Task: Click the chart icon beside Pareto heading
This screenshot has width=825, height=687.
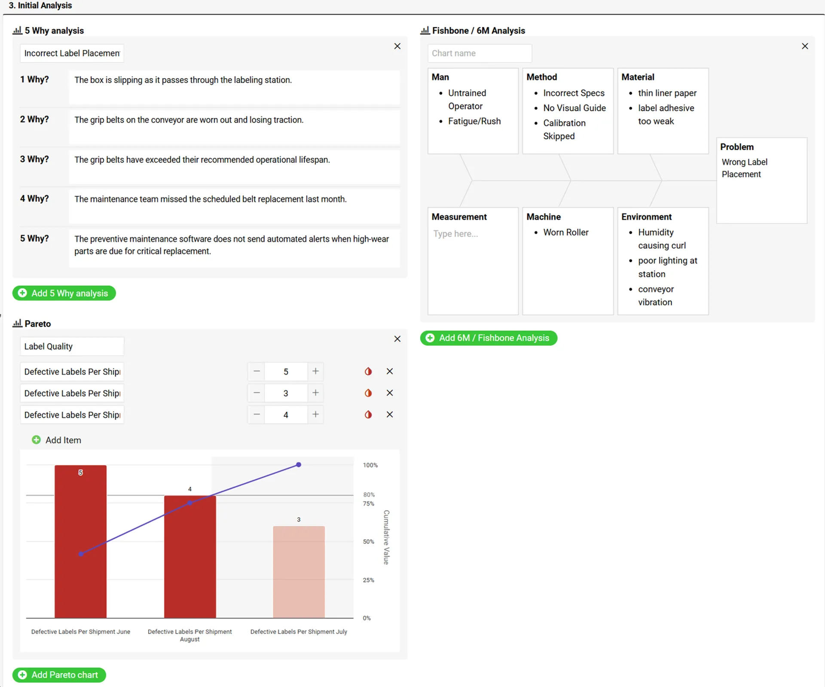Action: tap(17, 323)
